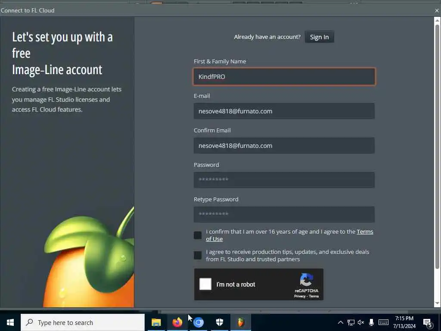Tick the I'm not a robot checkbox
This screenshot has width=441, height=331.
(x=205, y=284)
